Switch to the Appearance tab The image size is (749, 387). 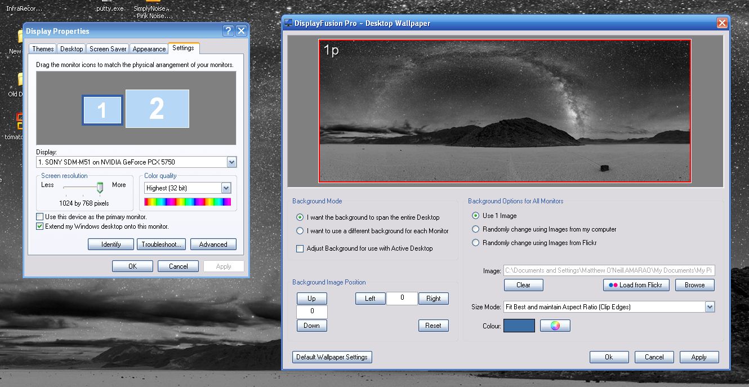pyautogui.click(x=149, y=49)
